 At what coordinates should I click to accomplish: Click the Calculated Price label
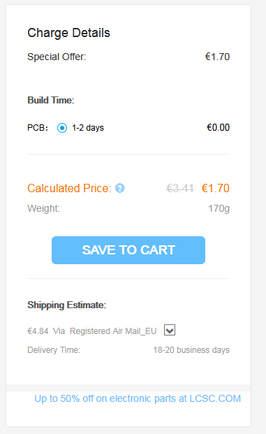click(x=69, y=188)
